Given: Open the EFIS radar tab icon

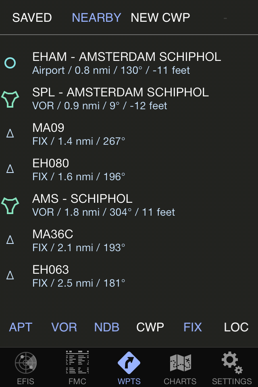Looking at the screenshot, I should click(26, 363).
